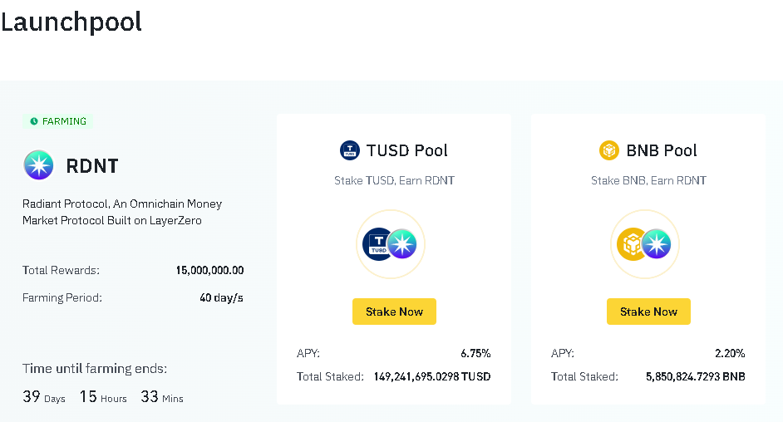Image resolution: width=783 pixels, height=422 pixels.
Task: Click the 15,000,000.00 total rewards value
Action: tap(209, 270)
